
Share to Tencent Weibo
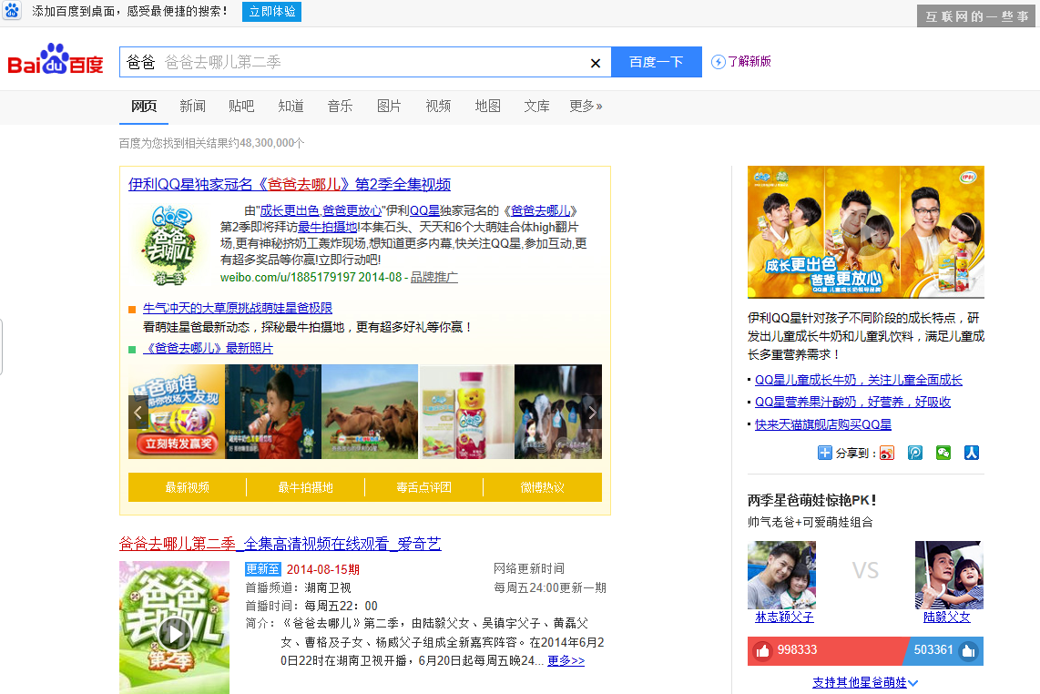[x=915, y=453]
